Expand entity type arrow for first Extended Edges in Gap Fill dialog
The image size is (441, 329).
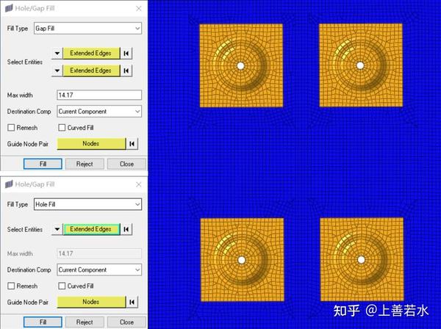(57, 53)
